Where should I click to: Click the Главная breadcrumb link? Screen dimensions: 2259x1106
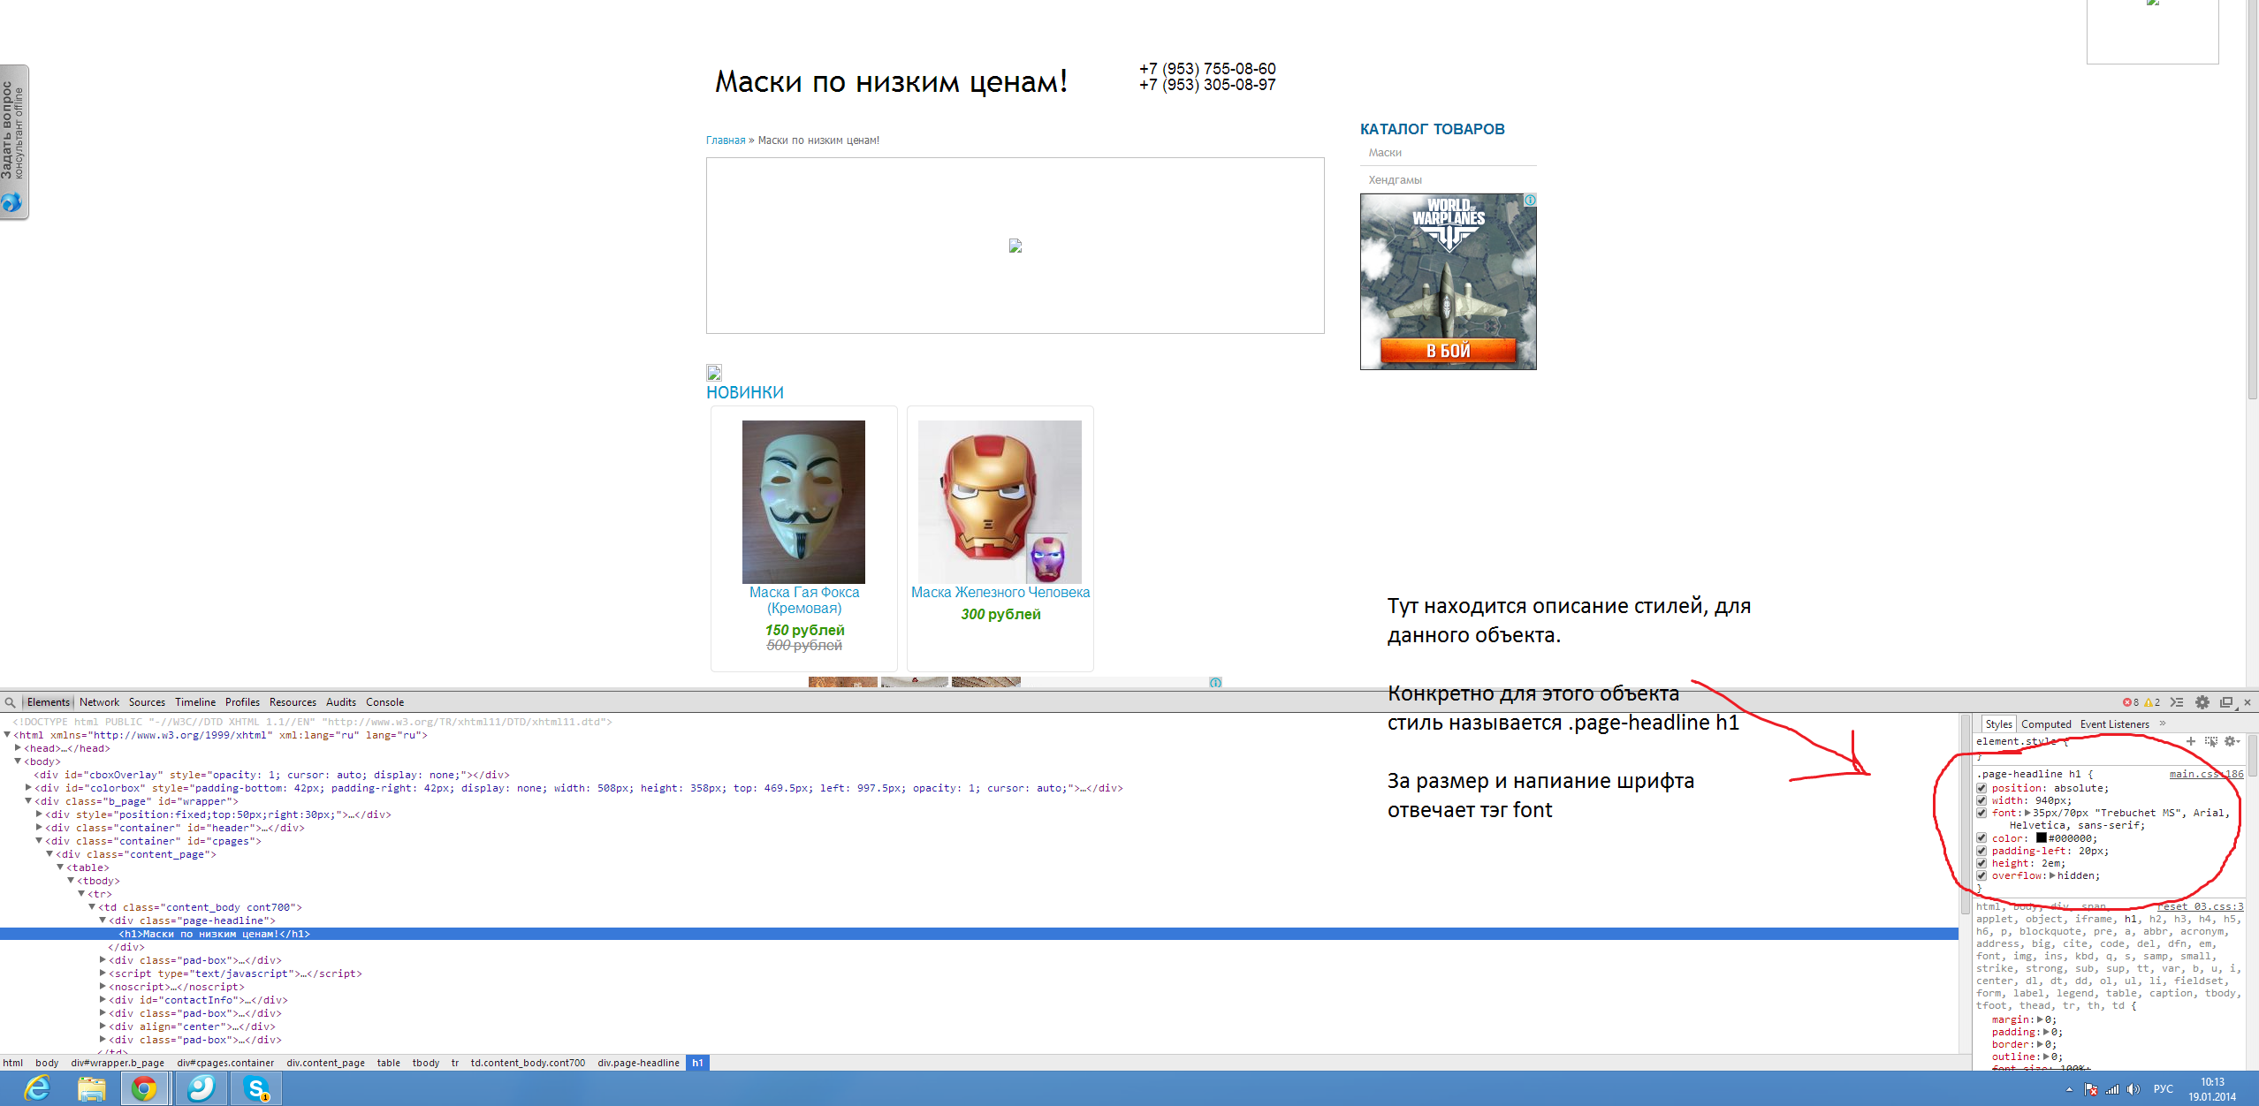pyautogui.click(x=726, y=140)
